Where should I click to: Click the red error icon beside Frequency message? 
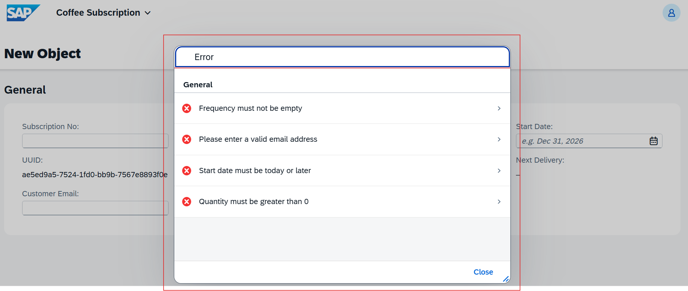point(187,109)
